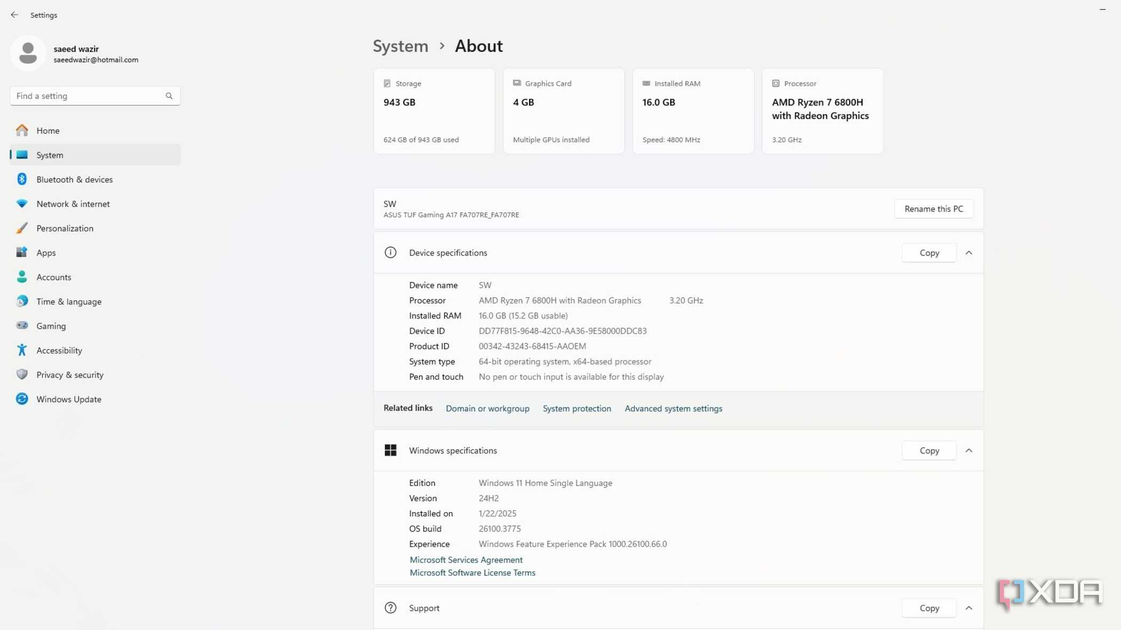Click the Find a setting search field

(x=95, y=96)
